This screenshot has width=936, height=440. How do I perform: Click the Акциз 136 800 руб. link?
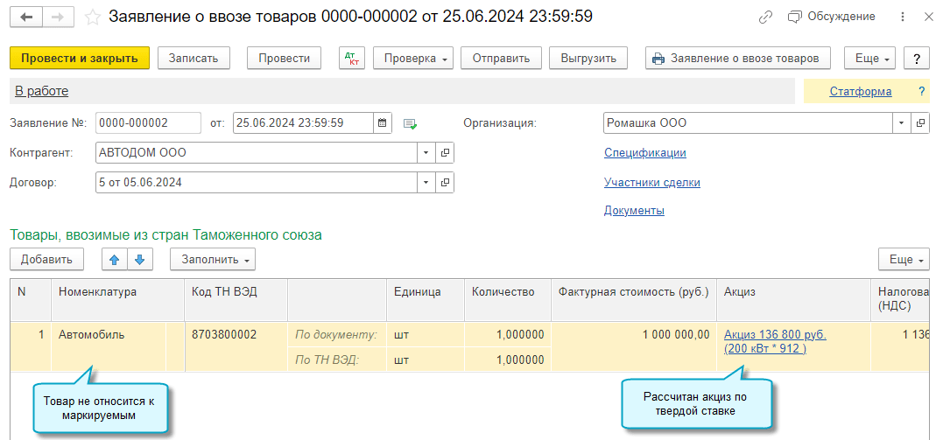click(x=775, y=334)
